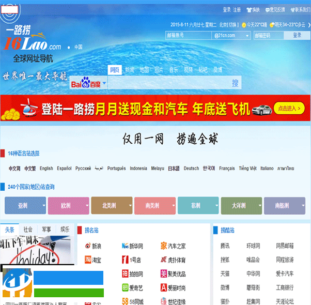Open the 汽车之家 icon
Image resolution: width=311 pixels, height=305 pixels.
tap(164, 246)
